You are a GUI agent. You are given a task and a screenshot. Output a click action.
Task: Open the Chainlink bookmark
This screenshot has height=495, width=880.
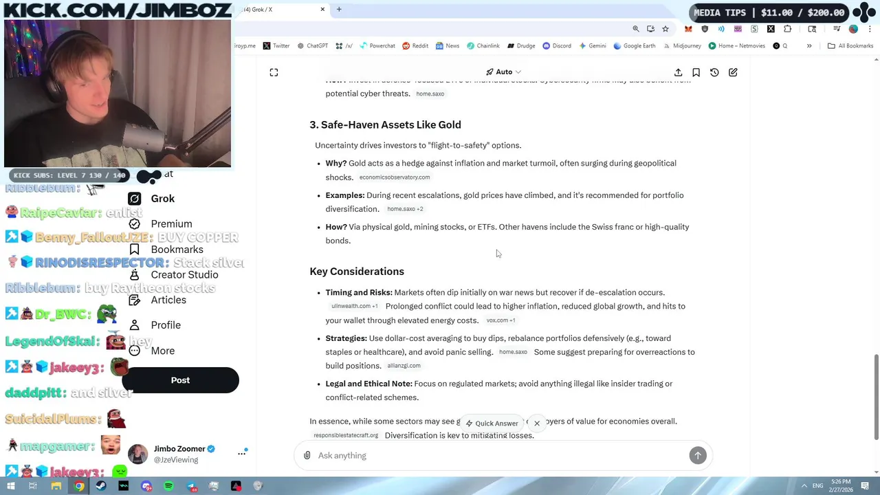pyautogui.click(x=483, y=46)
